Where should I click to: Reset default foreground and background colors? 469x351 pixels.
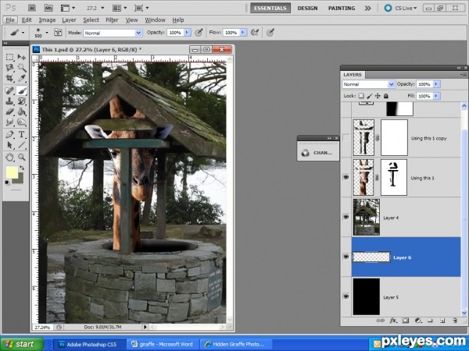click(x=8, y=183)
